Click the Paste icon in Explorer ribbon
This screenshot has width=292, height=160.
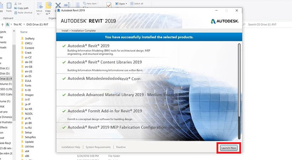(x=9, y=5)
